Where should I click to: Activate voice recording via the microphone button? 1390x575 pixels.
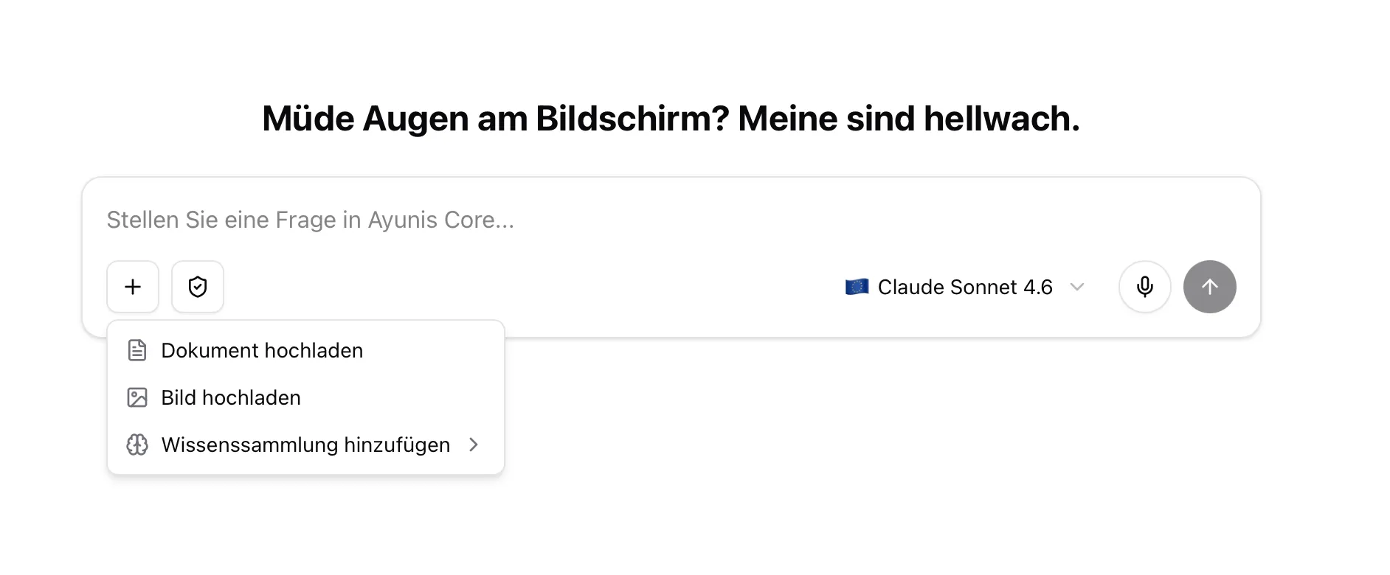(x=1144, y=287)
